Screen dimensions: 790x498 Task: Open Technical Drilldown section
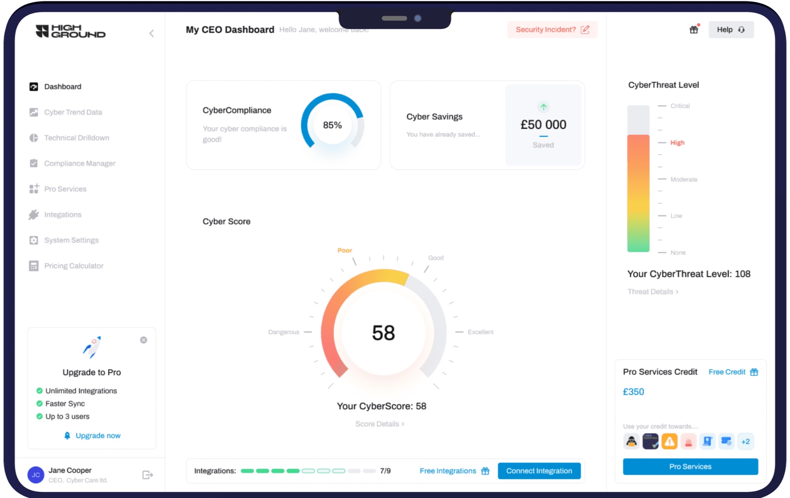(x=77, y=138)
